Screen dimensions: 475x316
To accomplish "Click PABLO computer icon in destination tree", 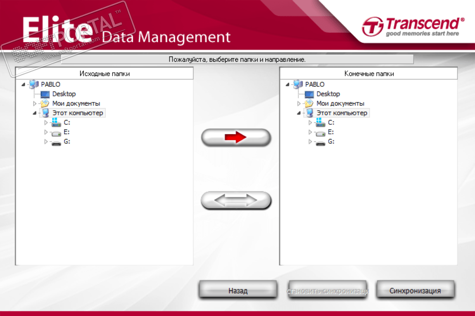I will click(x=298, y=84).
